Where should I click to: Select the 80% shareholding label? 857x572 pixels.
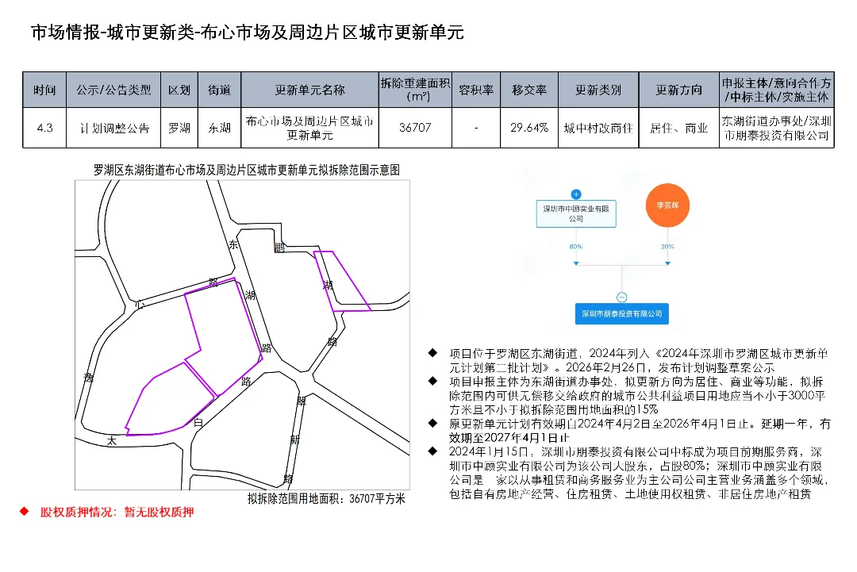pyautogui.click(x=575, y=247)
